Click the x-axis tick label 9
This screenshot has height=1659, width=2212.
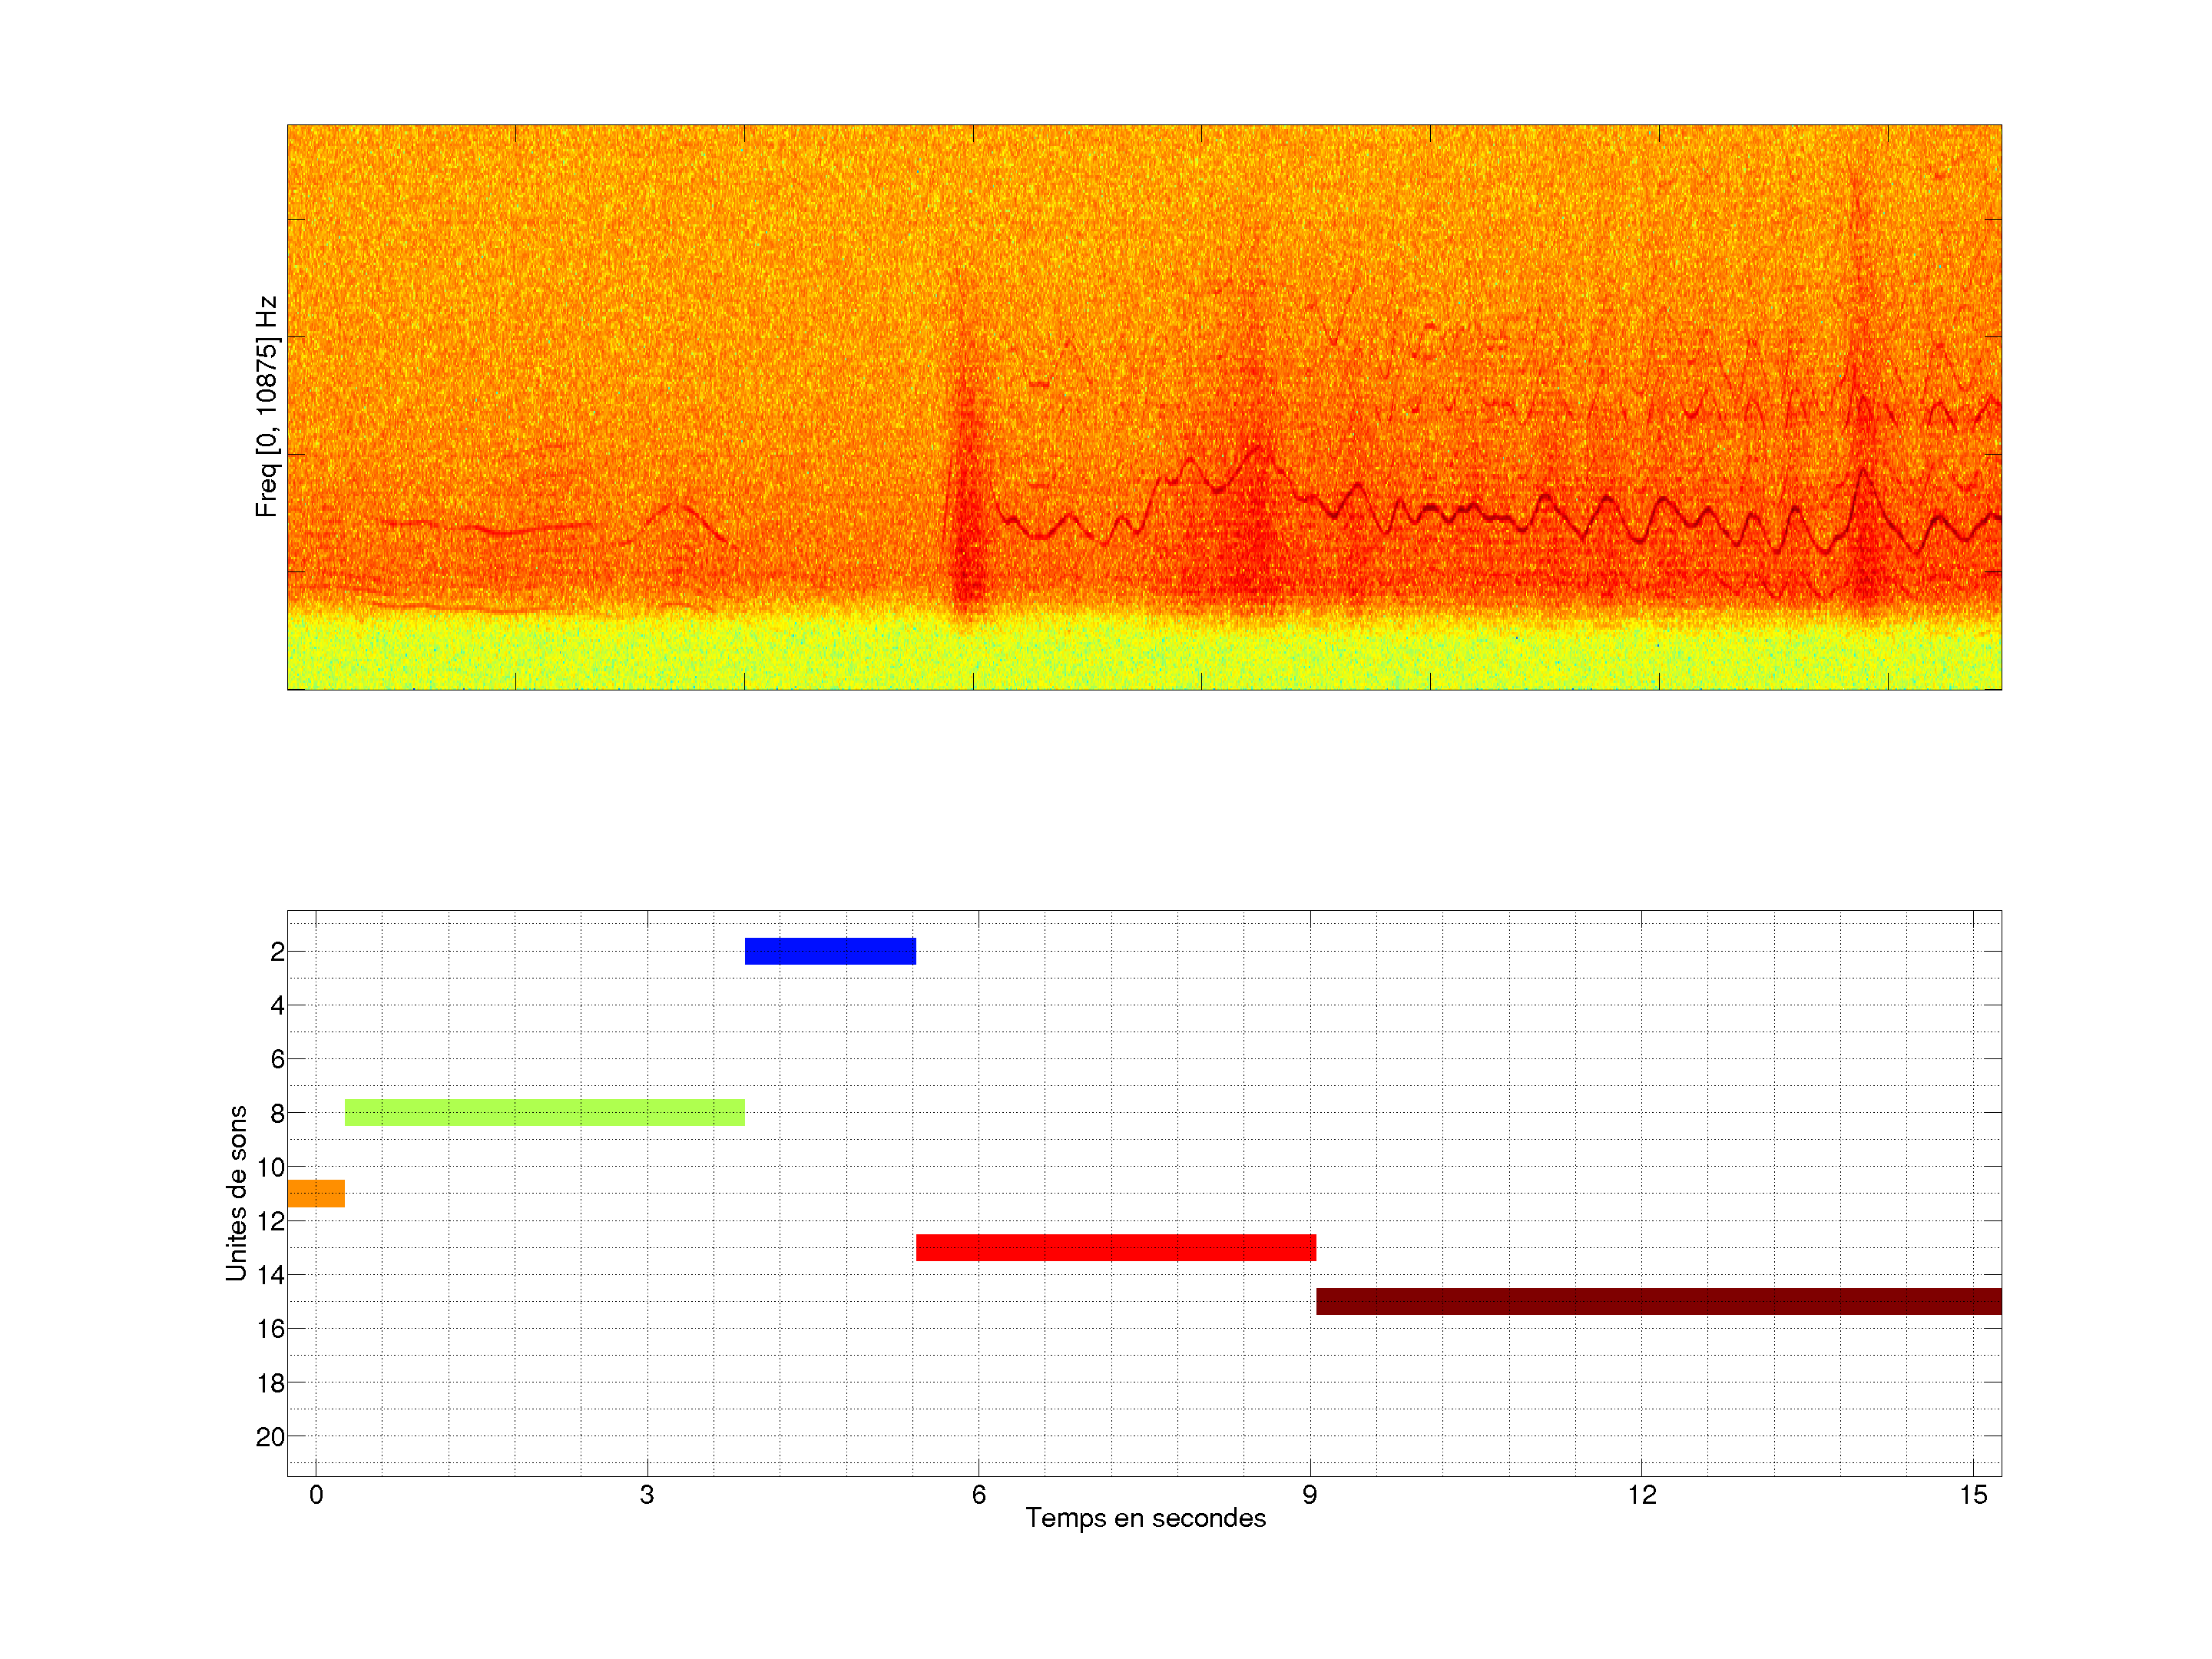1309,1495
